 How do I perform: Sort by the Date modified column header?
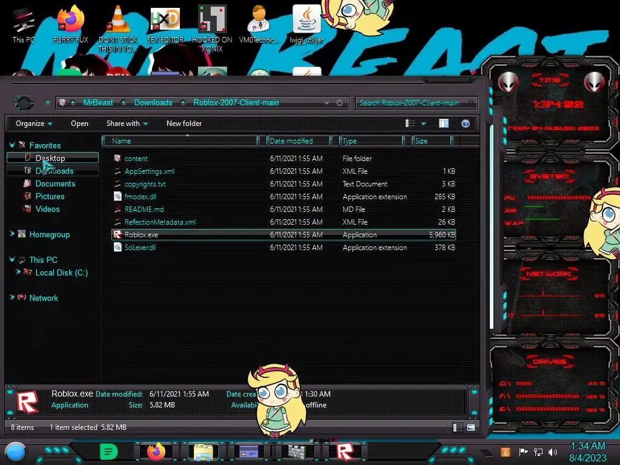click(298, 140)
